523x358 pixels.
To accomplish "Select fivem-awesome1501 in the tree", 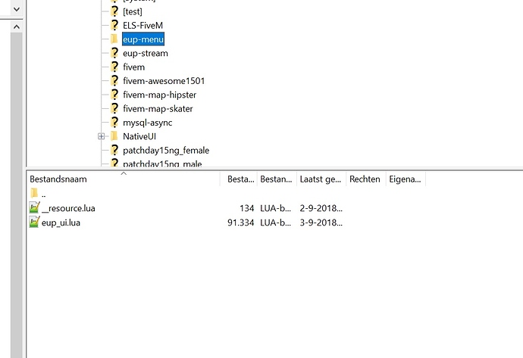I will [x=164, y=81].
